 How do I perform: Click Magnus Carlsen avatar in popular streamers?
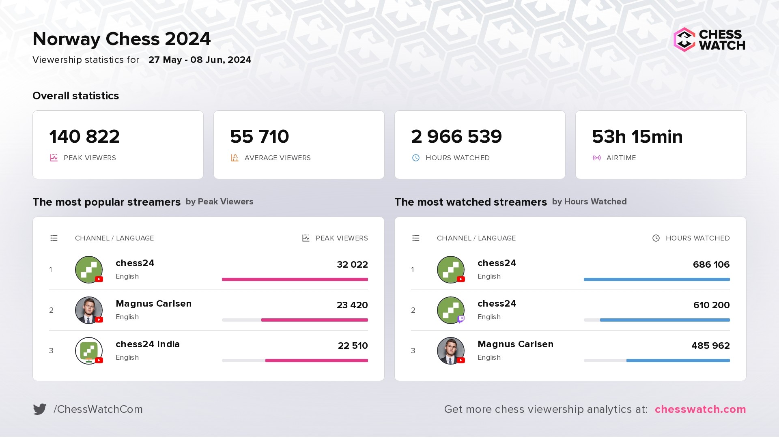(x=88, y=310)
